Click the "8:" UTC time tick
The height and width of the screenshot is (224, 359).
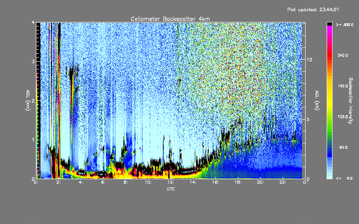coord(126,182)
